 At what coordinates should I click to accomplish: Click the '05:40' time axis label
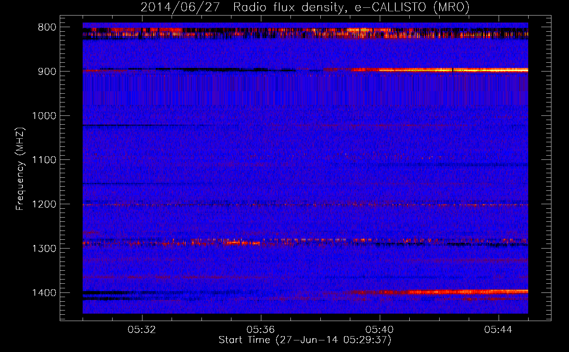pos(379,330)
